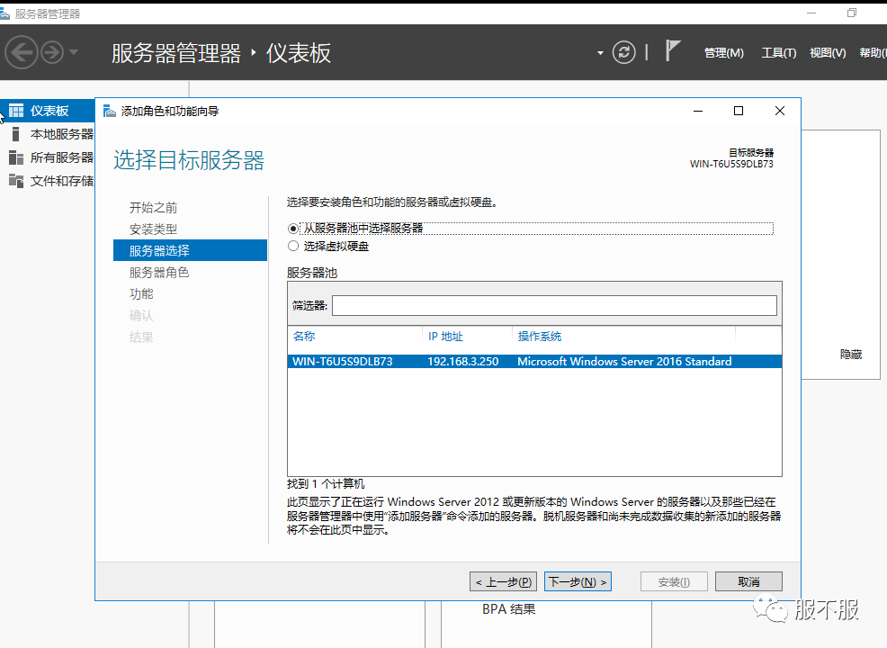This screenshot has width=887, height=648.
Task: Click 隐藏 link in dashboard behind wizard
Action: coord(851,355)
